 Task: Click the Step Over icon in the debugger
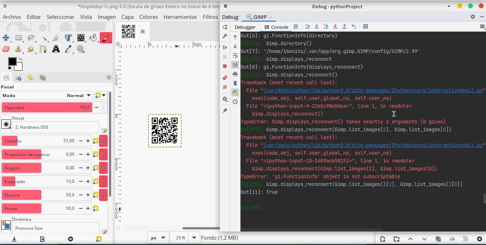coord(307,27)
